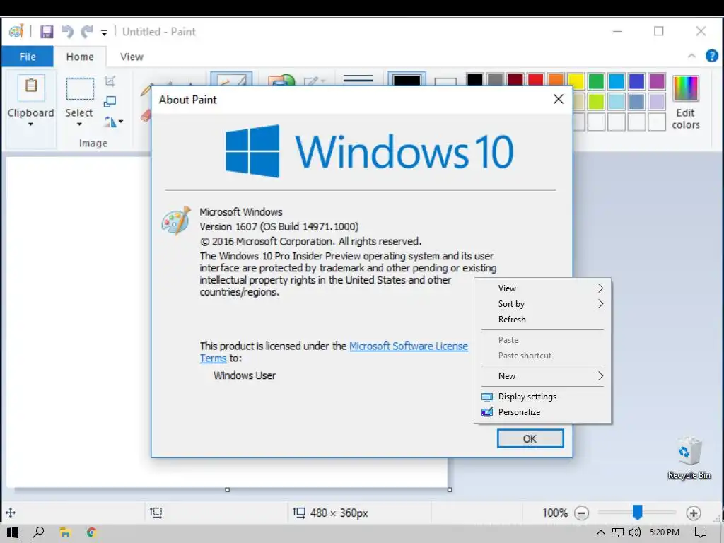The width and height of the screenshot is (724, 543).
Task: Click the blue zoom slider thumb
Action: pos(637,512)
